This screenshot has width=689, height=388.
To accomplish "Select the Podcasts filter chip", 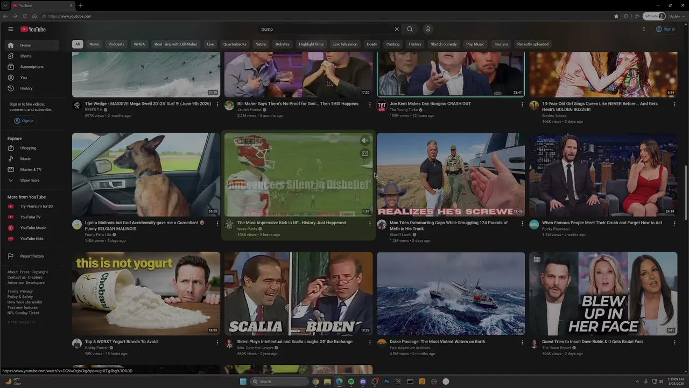I will (x=116, y=44).
